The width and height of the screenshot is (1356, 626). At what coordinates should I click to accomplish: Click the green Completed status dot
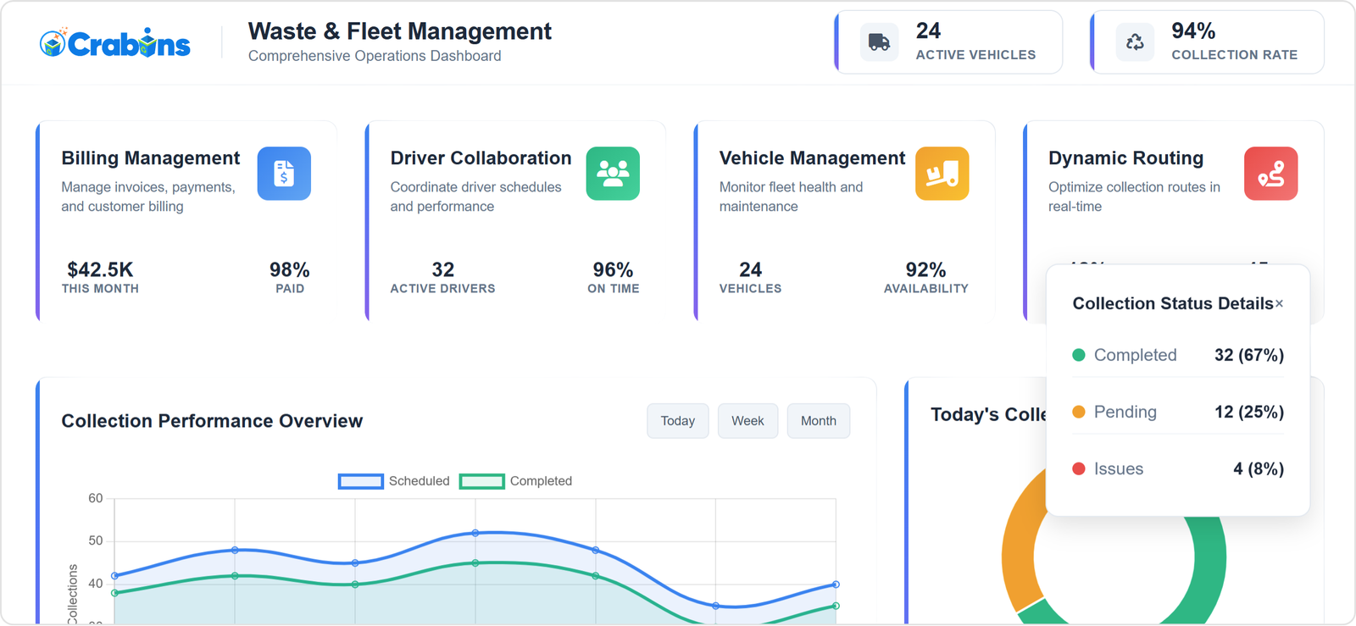pos(1079,355)
